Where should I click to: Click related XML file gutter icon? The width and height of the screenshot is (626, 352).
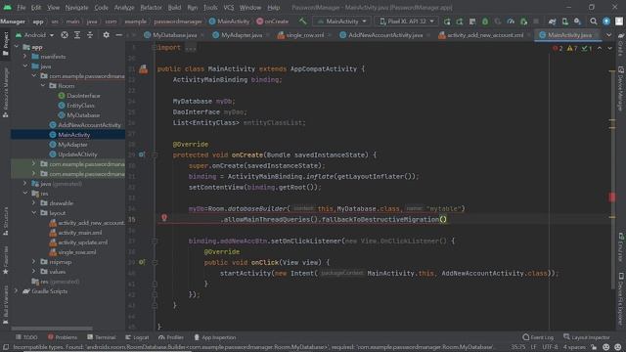[144, 69]
